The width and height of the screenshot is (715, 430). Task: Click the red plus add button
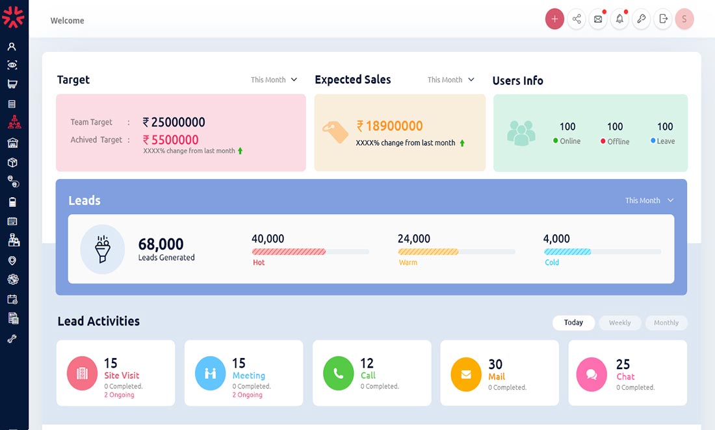coord(554,19)
